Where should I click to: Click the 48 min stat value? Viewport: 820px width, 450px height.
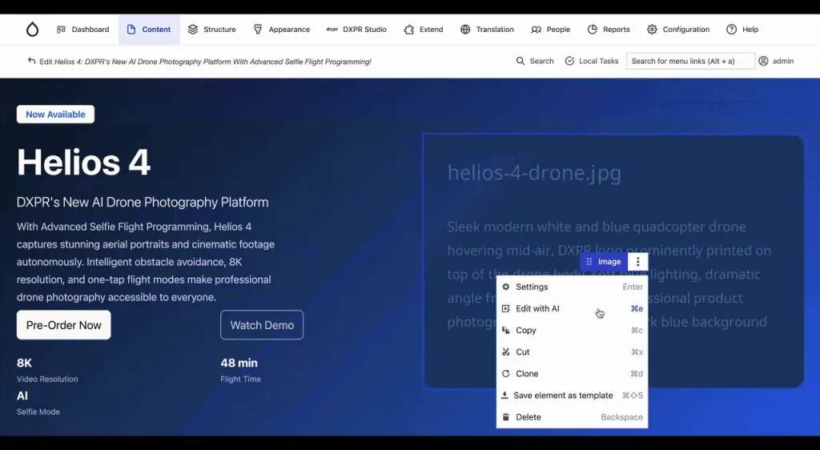click(x=239, y=363)
